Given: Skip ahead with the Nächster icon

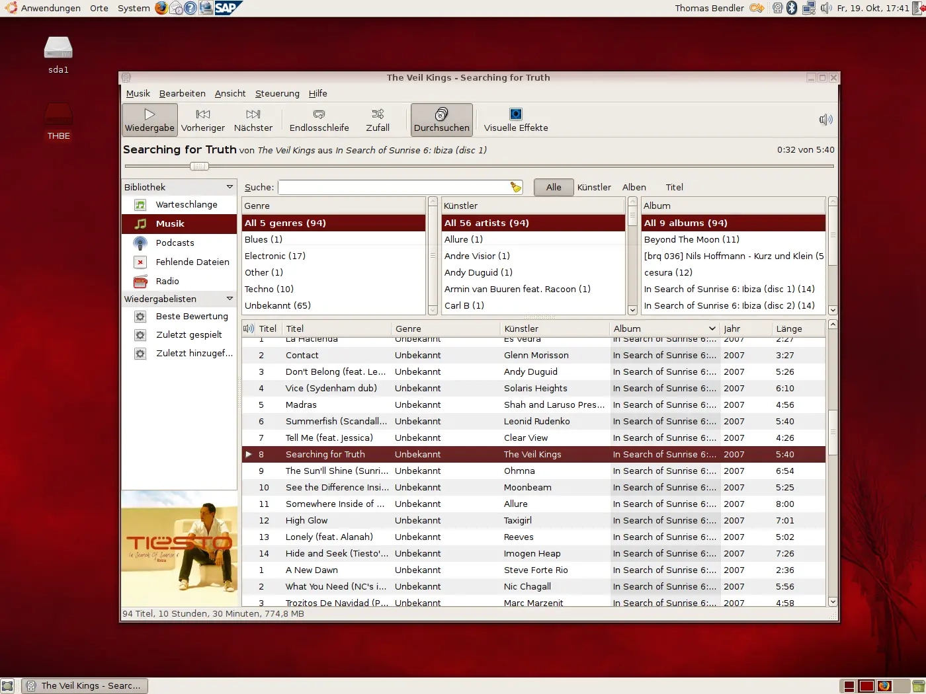Looking at the screenshot, I should point(253,119).
